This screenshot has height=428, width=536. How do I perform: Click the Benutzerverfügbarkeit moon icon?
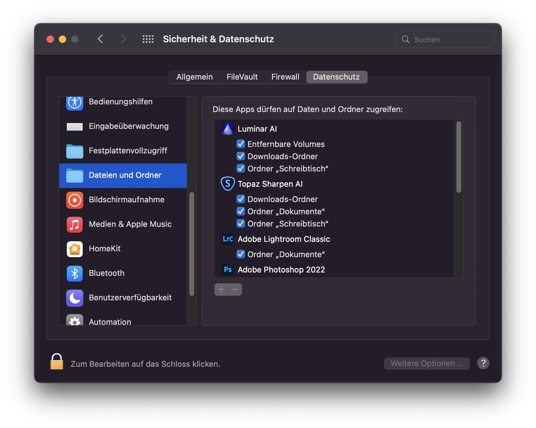coord(75,298)
